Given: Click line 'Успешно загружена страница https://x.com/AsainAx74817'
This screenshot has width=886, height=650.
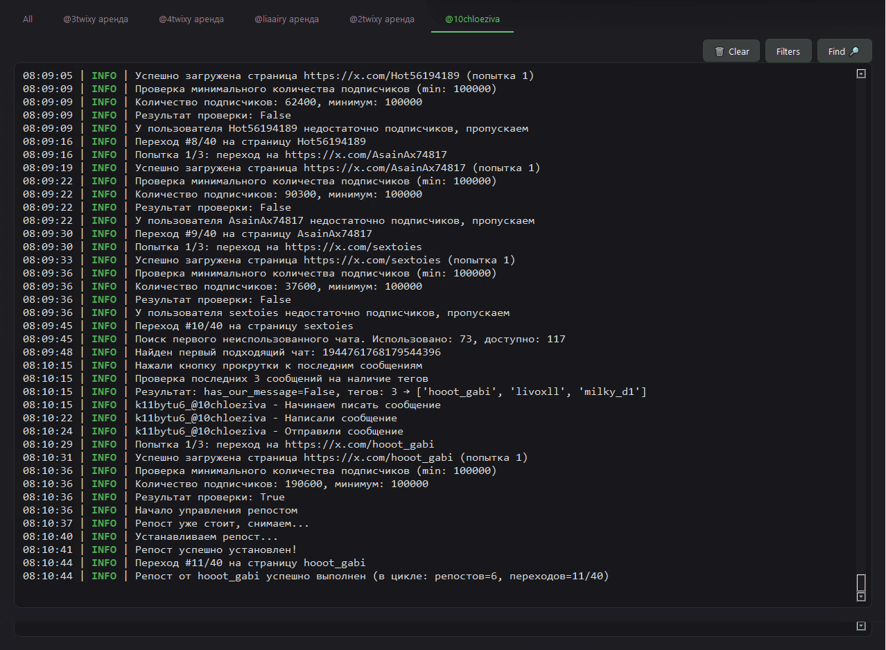Looking at the screenshot, I should [281, 168].
